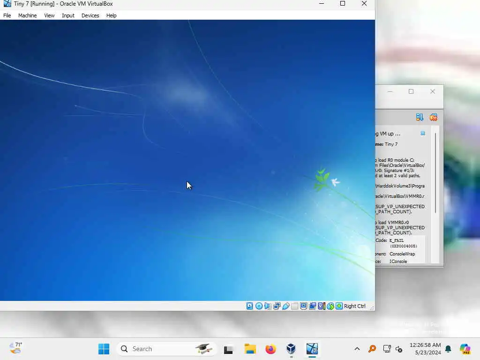Click the virtualization CPU status icon
Screen dimensions: 480x360
click(x=322, y=306)
